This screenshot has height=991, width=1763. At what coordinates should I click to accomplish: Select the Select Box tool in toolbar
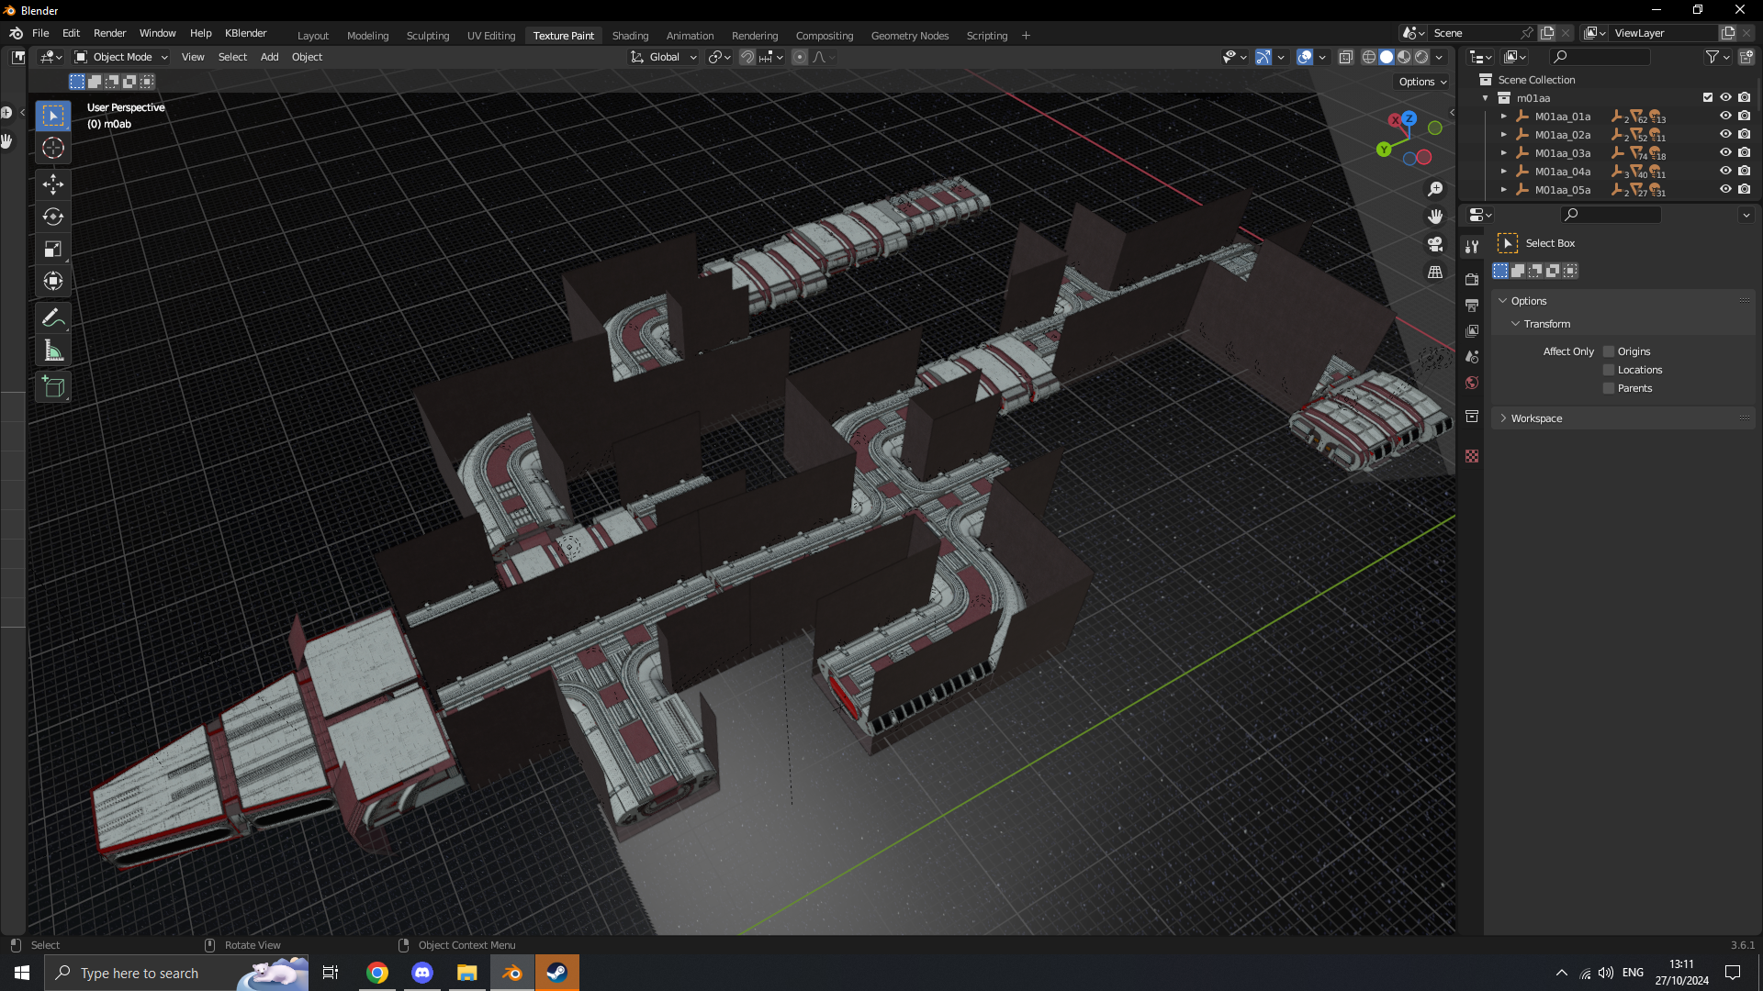(x=53, y=116)
